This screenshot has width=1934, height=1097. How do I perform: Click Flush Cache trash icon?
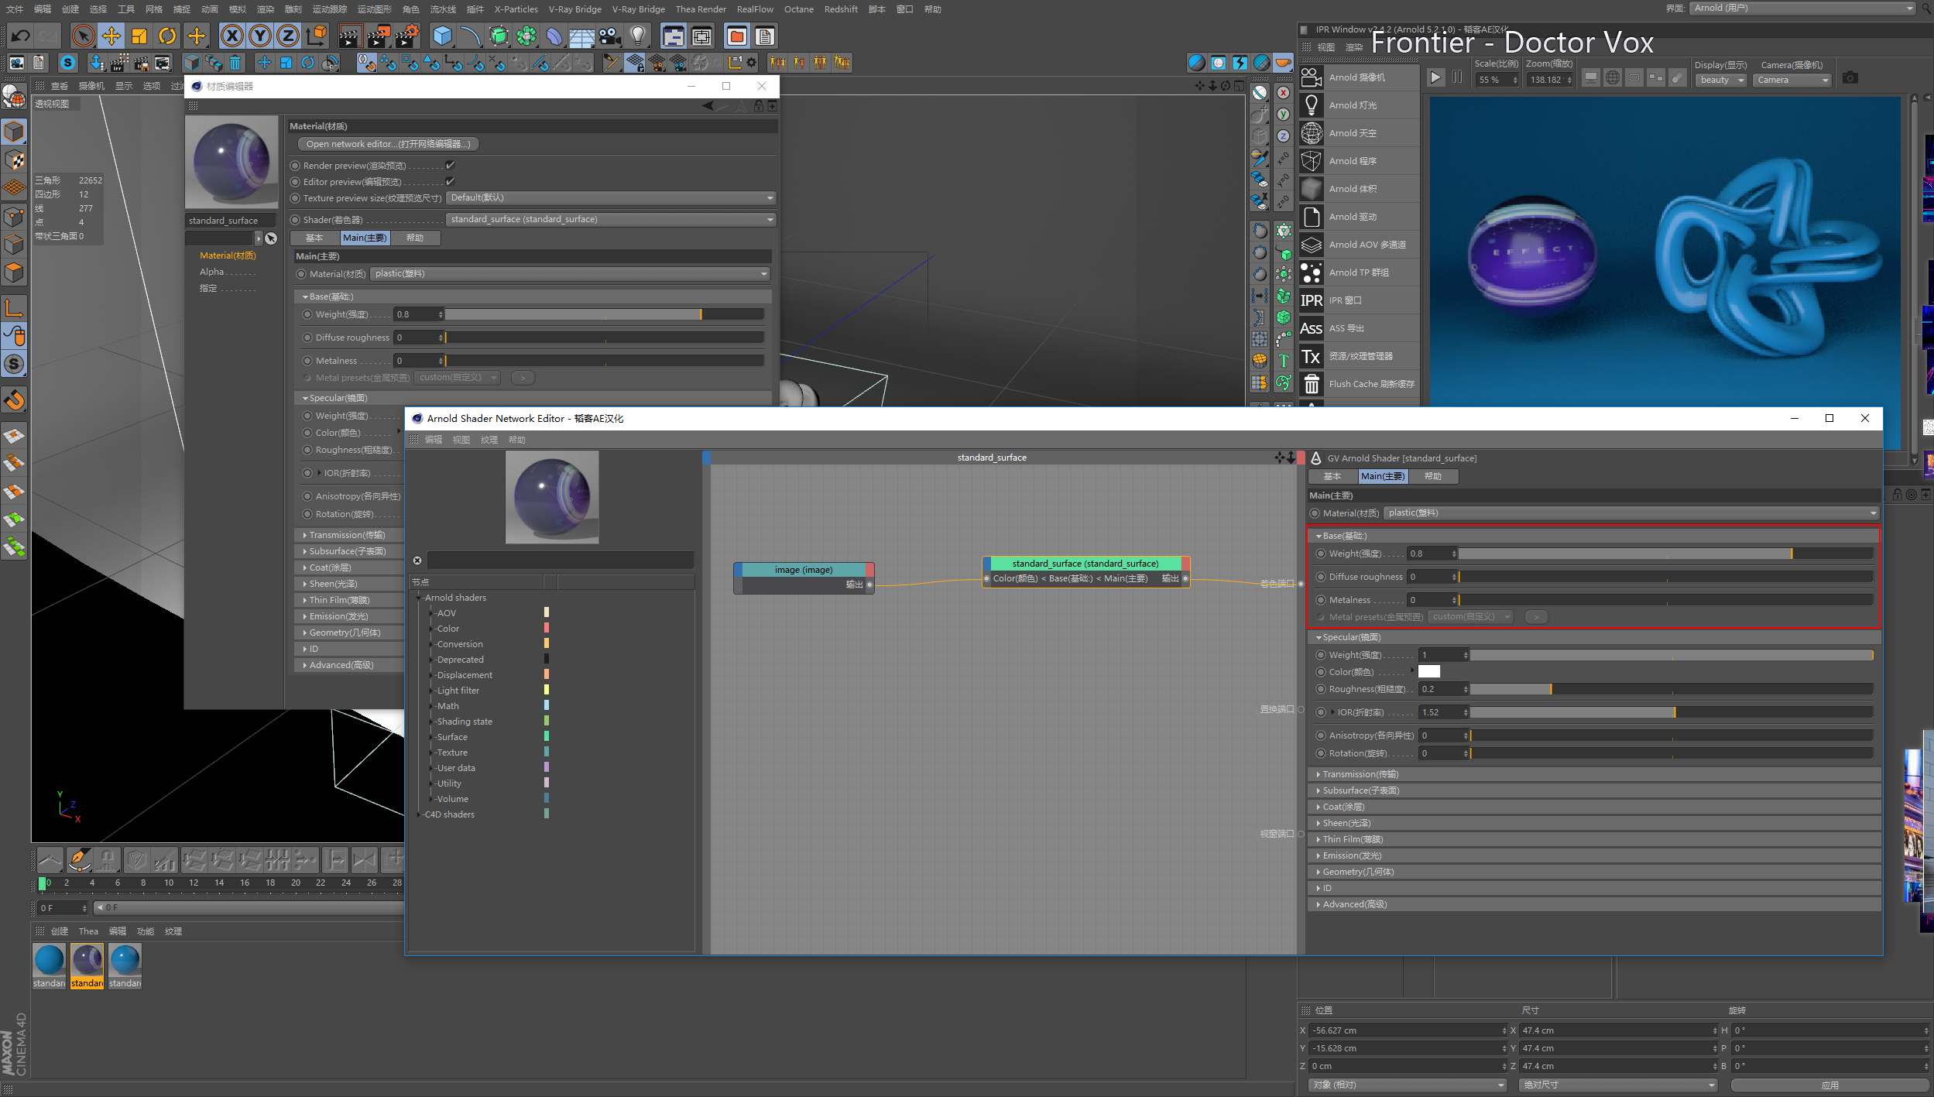click(1311, 384)
